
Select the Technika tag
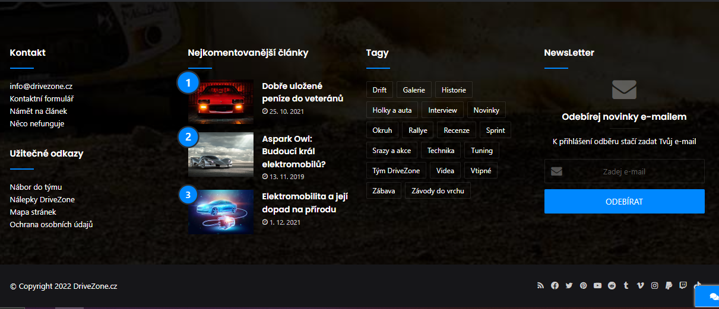click(x=441, y=150)
